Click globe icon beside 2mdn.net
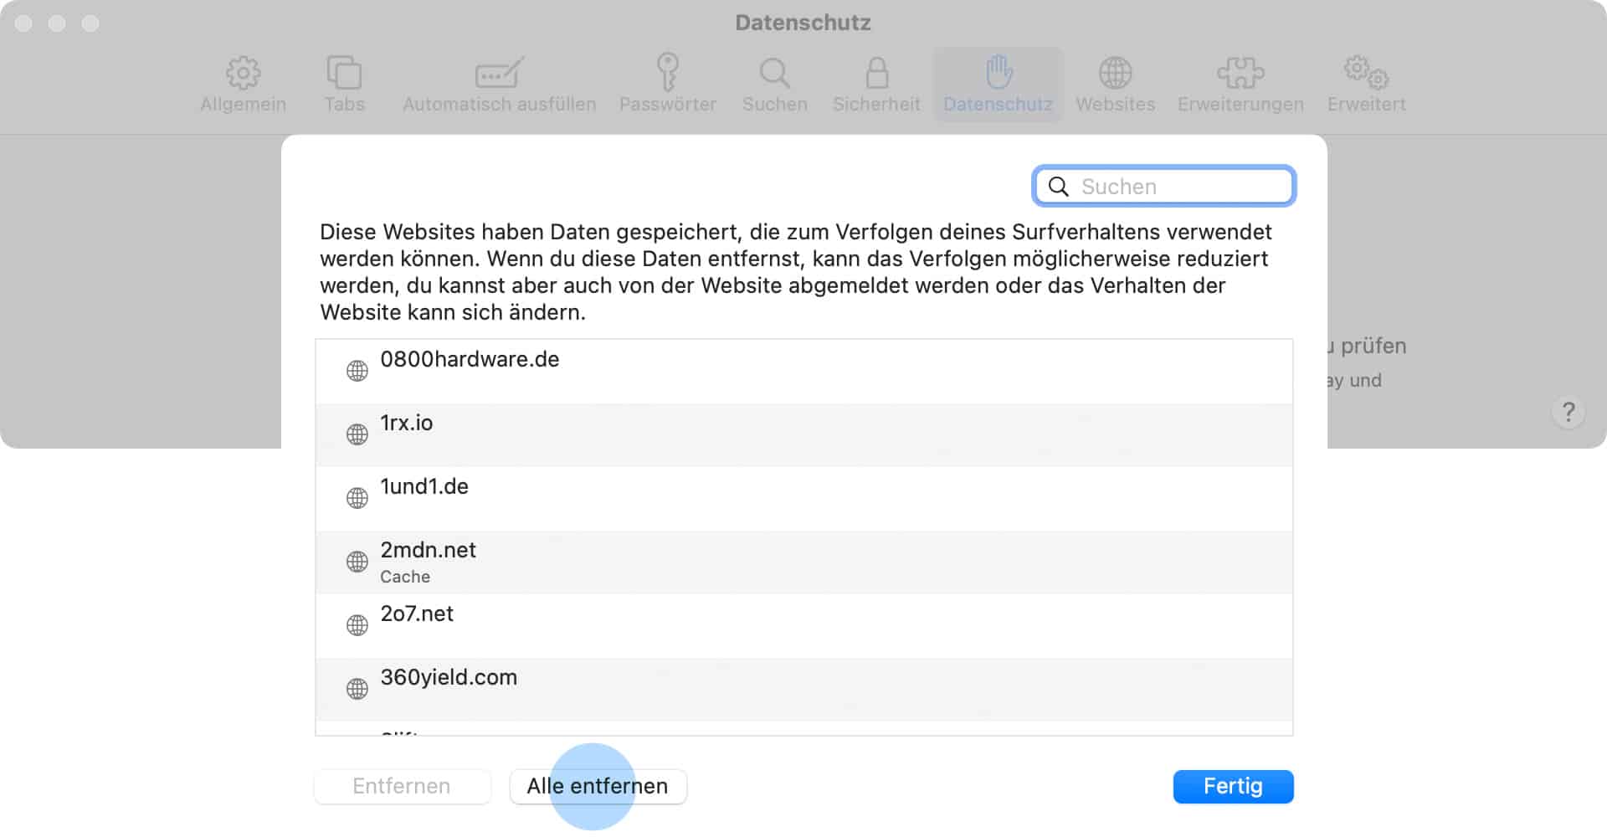Screen dimensions: 1607x837 click(357, 562)
